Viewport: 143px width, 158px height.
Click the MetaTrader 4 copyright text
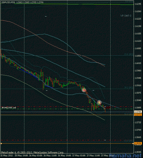pos(32,153)
